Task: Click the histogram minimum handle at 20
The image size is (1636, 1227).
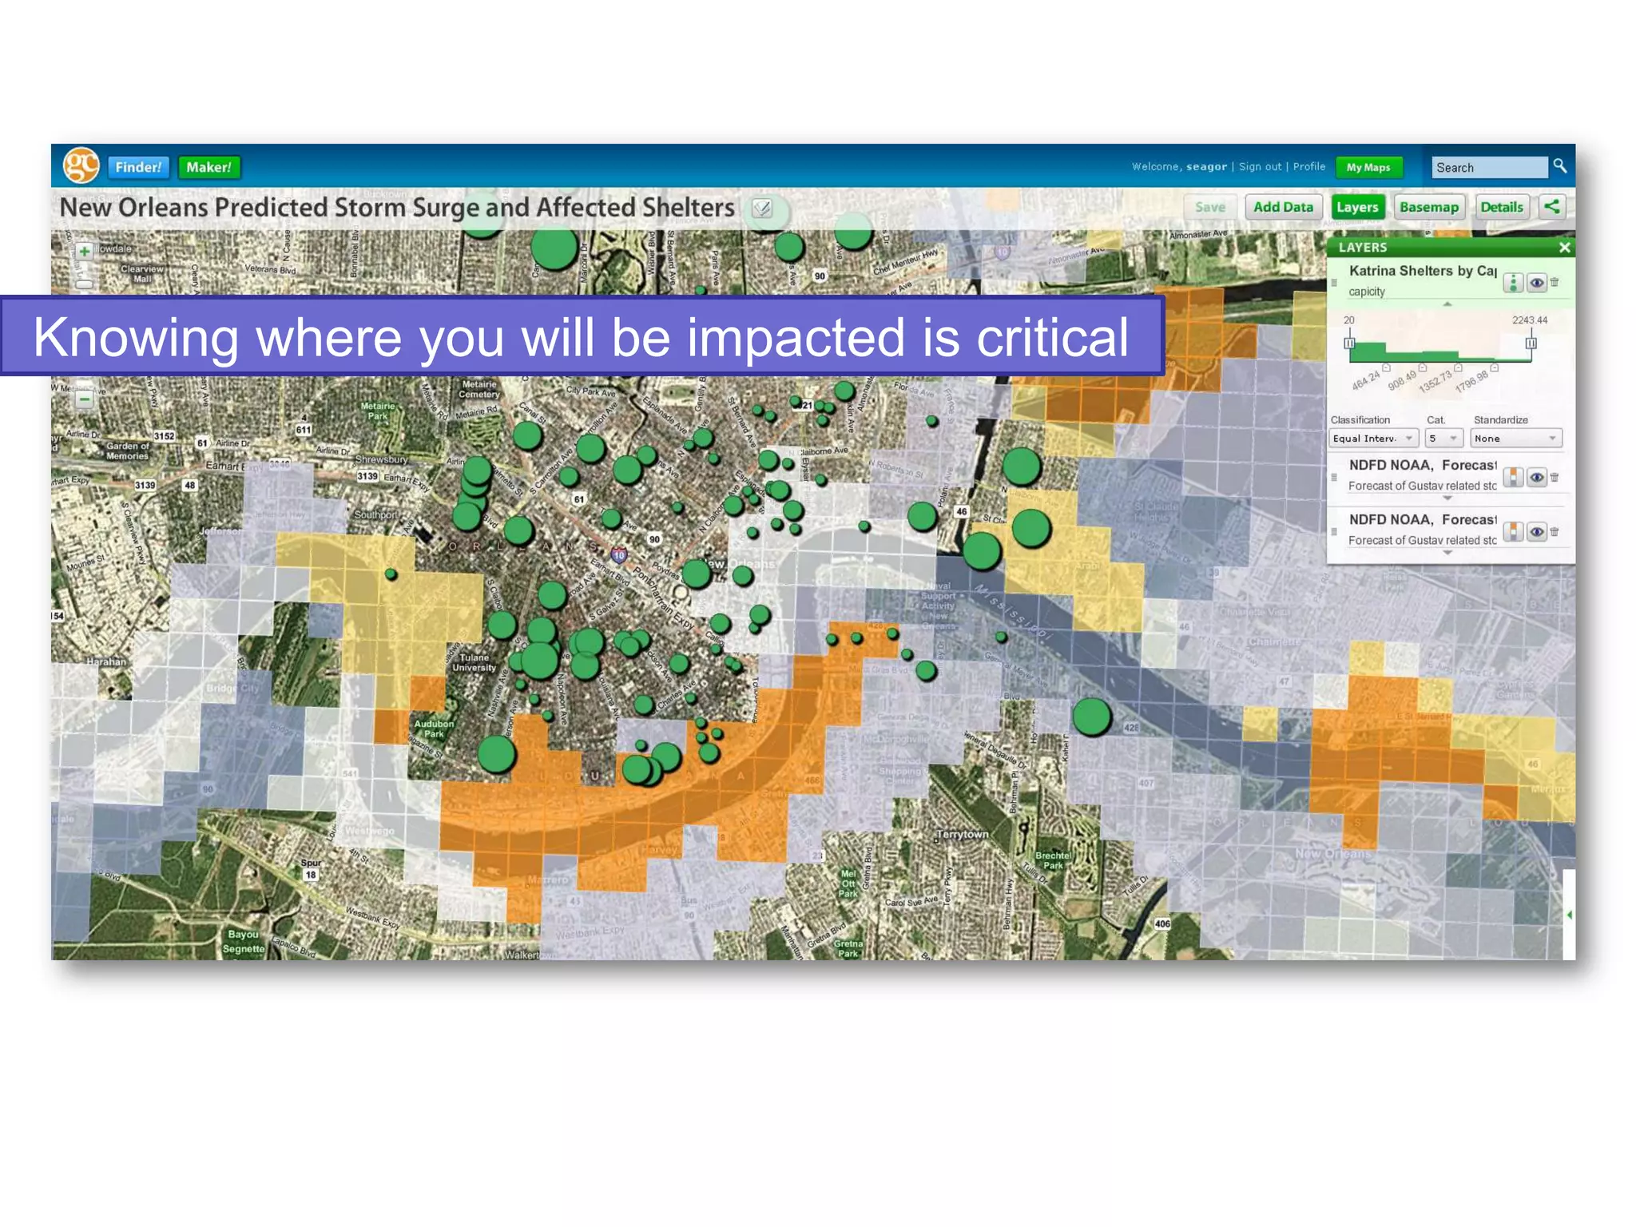Action: pos(1349,343)
